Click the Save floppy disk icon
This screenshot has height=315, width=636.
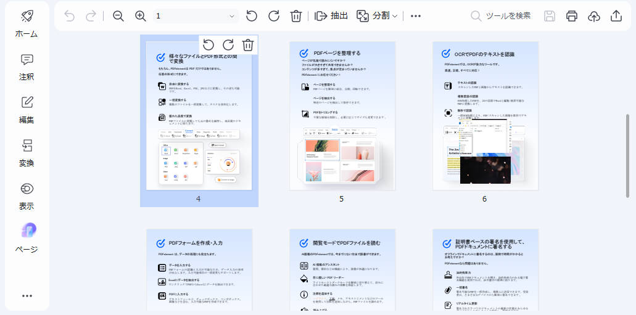tap(550, 16)
